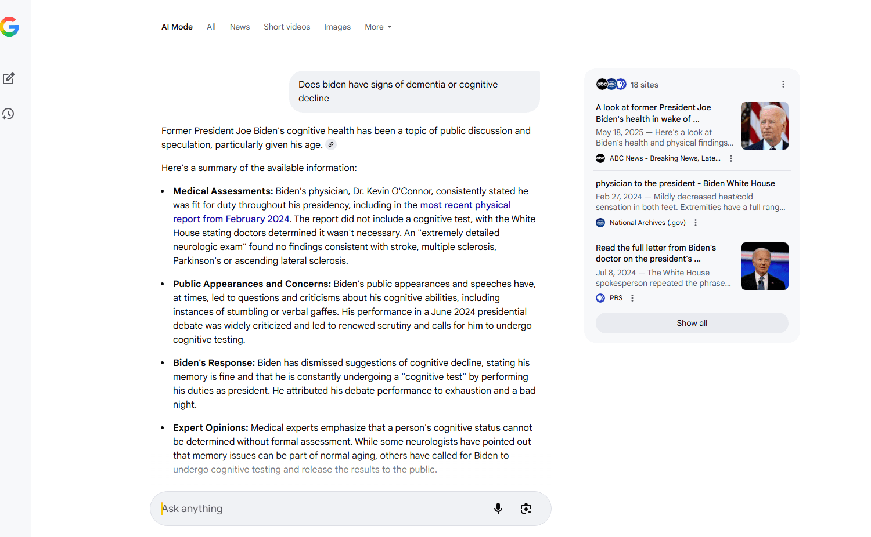Click the Ask anything input field
Image resolution: width=871 pixels, height=537 pixels.
click(319, 509)
